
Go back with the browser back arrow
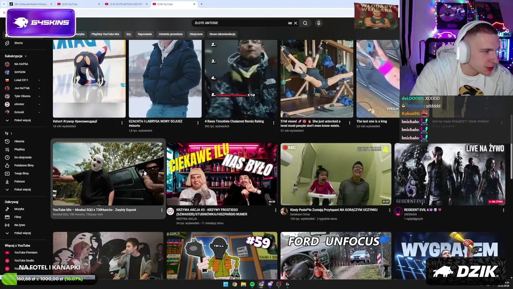click(x=4, y=12)
